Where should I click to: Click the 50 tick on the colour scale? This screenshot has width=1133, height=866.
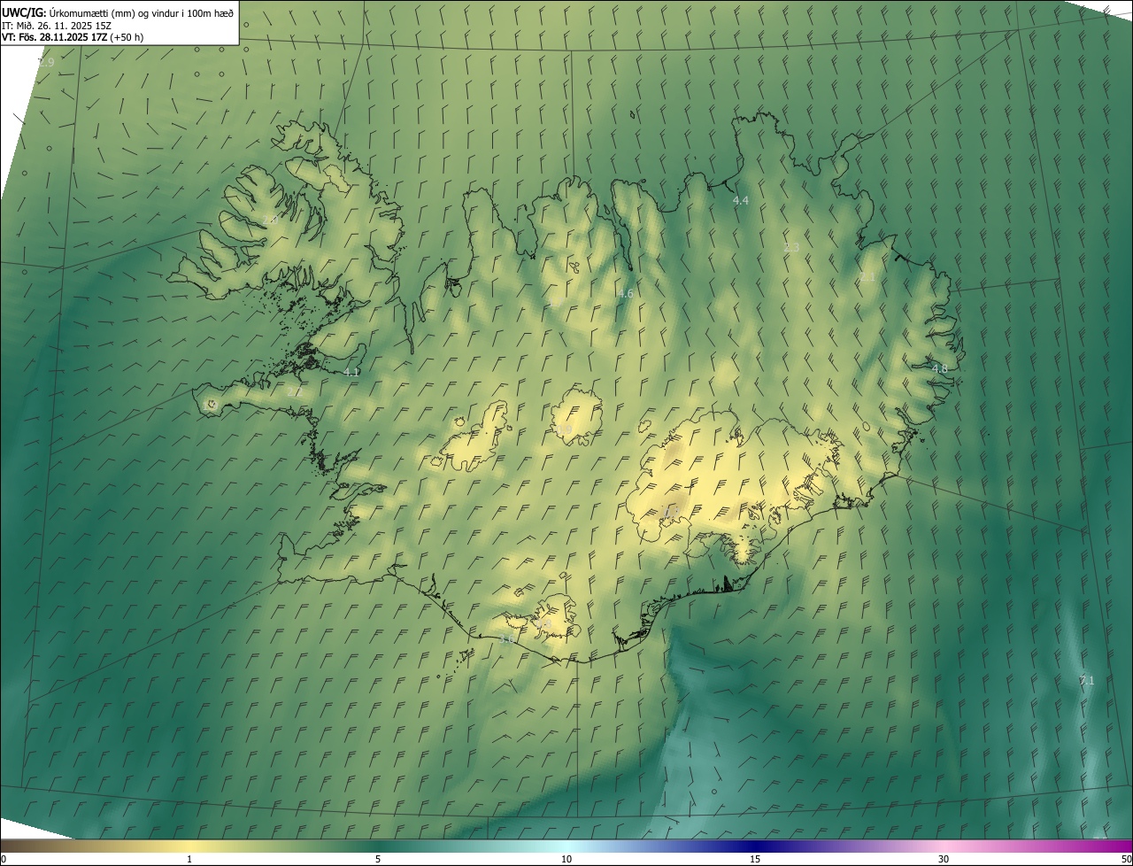[1126, 860]
